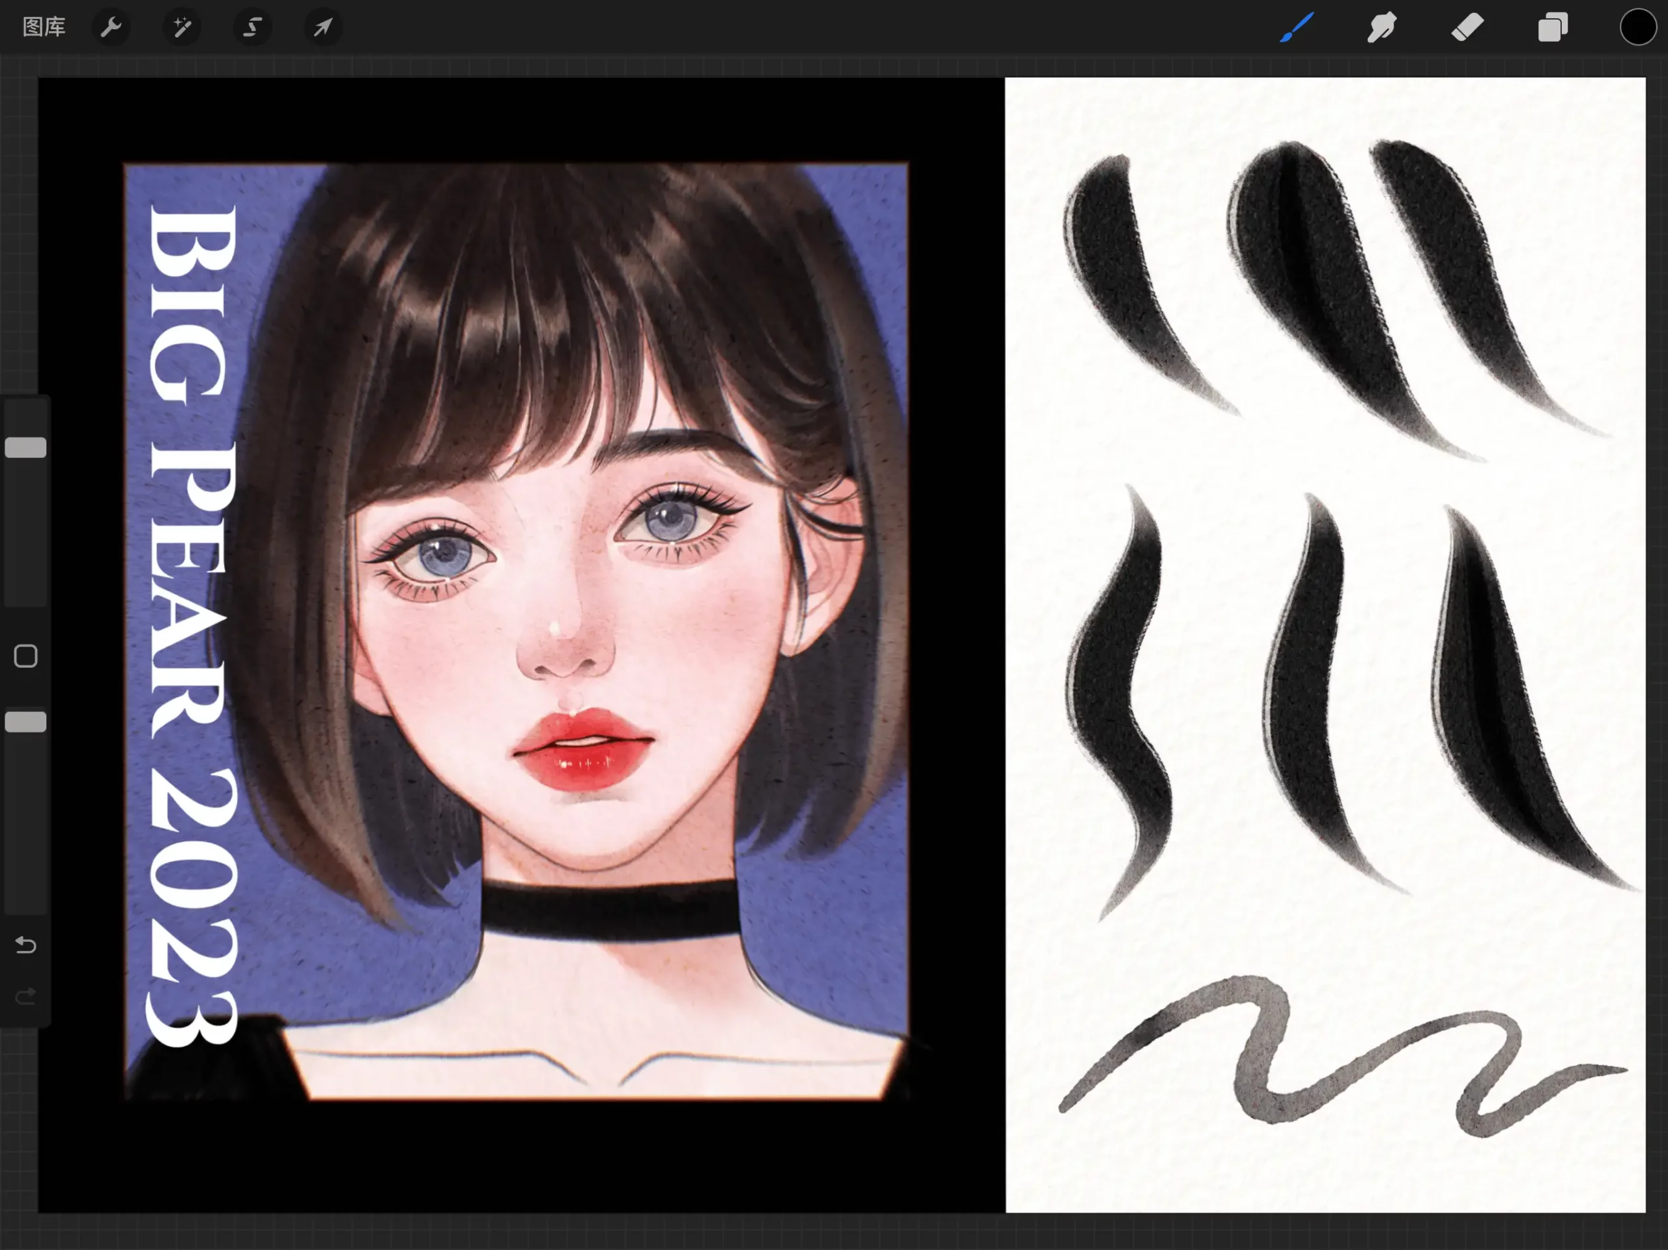The image size is (1668, 1250).
Task: Select the Brush tool
Action: [x=1297, y=28]
